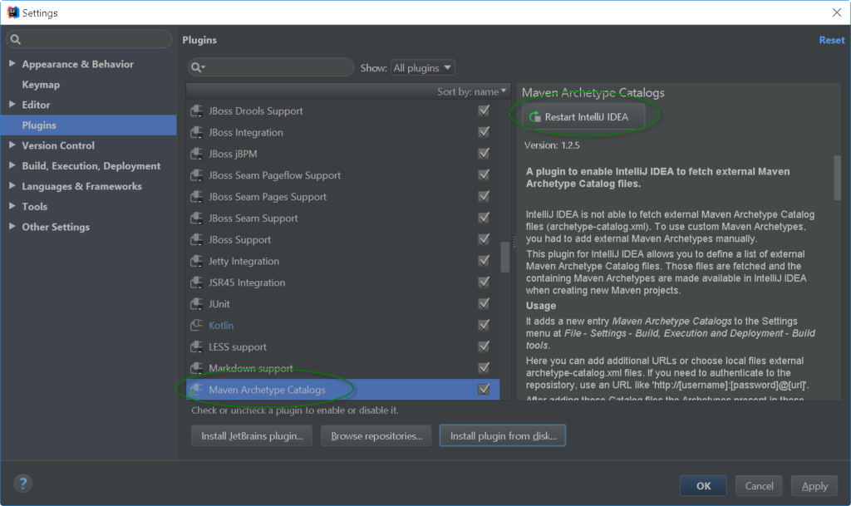Select Plugins in the settings tree
851x506 pixels.
point(88,125)
